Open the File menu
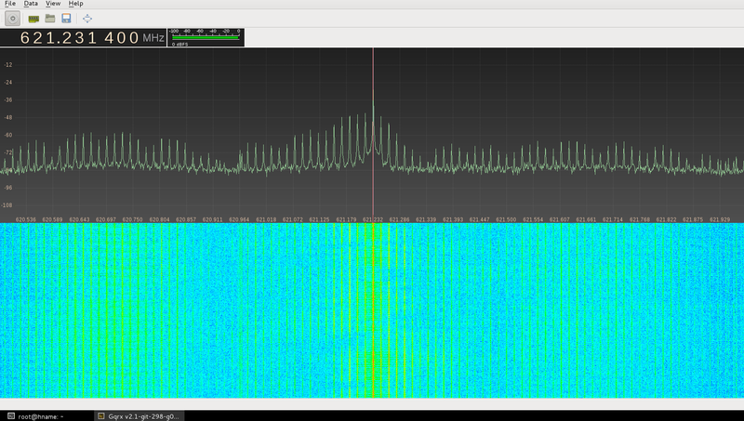The height and width of the screenshot is (421, 744). tap(10, 4)
